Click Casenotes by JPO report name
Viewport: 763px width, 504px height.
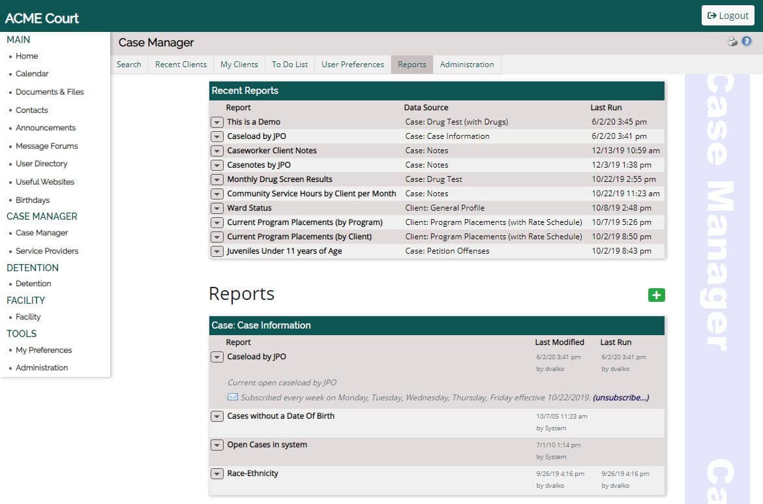tap(259, 165)
